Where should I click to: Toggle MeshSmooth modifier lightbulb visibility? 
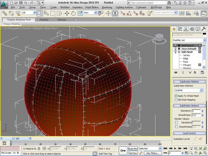(175, 45)
